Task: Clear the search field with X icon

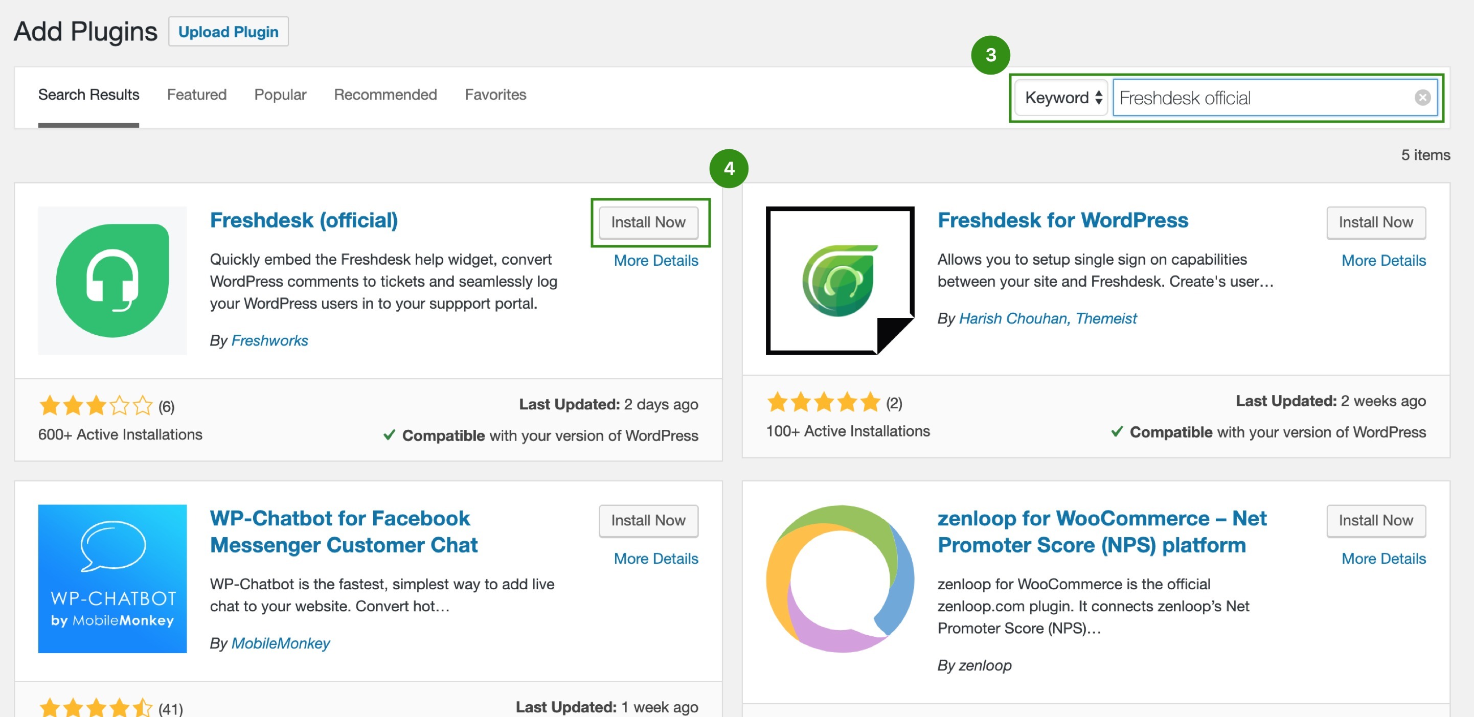Action: [x=1422, y=98]
